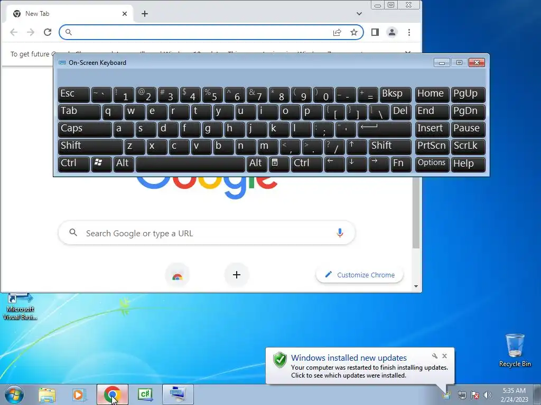Toggle ScrLk key on keyboard
The image size is (541, 405).
point(468,147)
